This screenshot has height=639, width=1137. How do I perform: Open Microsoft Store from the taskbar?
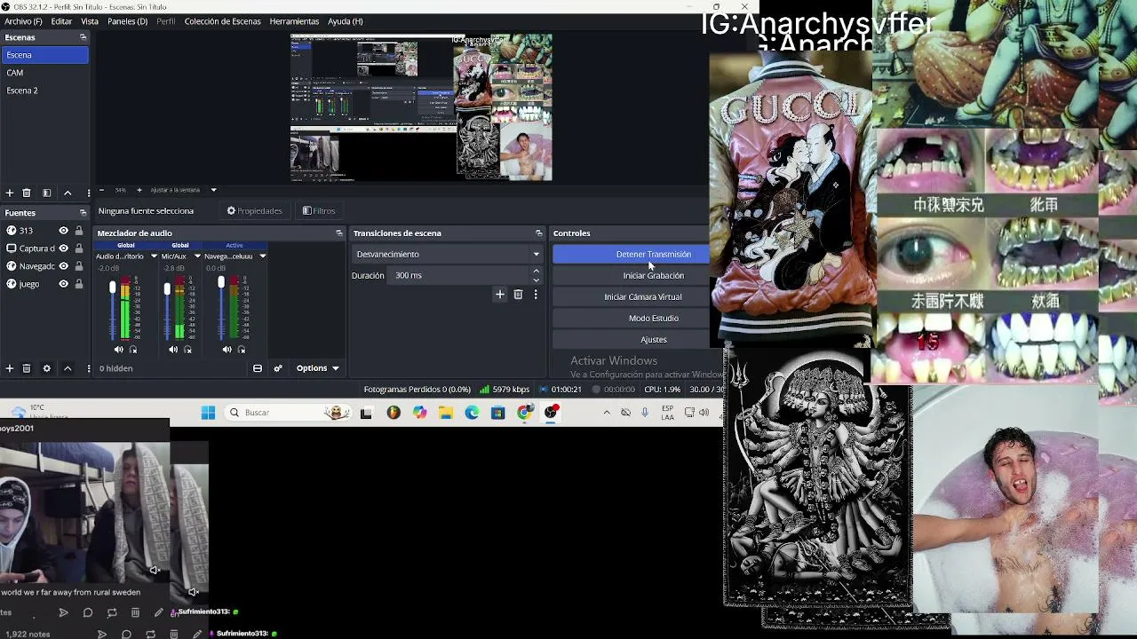tap(497, 413)
